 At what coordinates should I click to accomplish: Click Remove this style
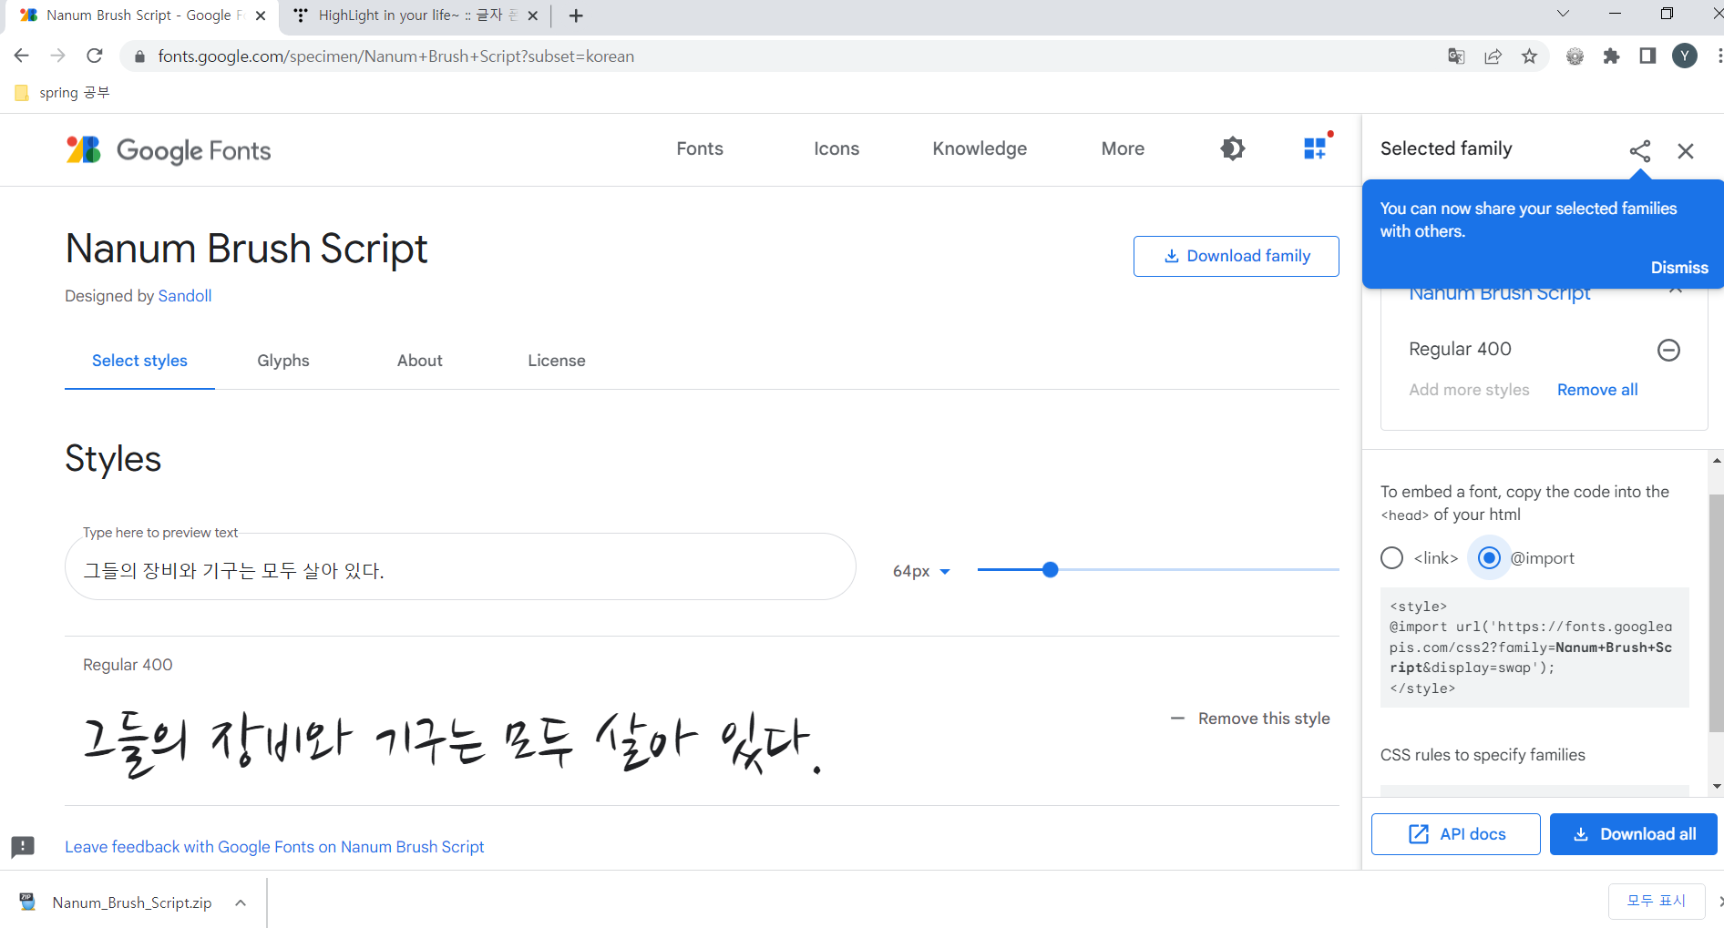pyautogui.click(x=1250, y=719)
